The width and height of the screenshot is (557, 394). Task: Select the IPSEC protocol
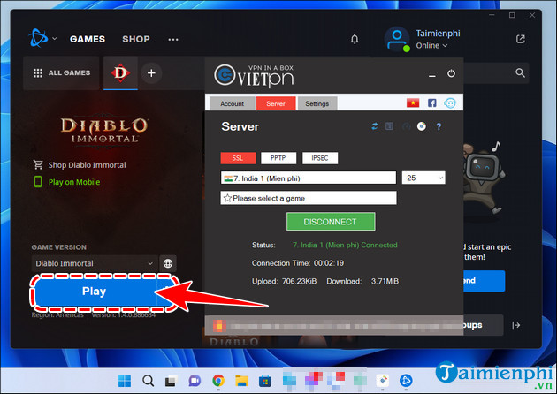[x=320, y=158]
